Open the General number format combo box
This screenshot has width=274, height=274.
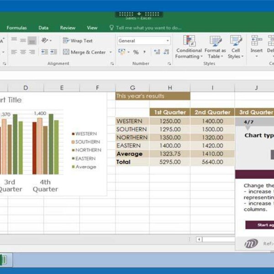pyautogui.click(x=144, y=41)
